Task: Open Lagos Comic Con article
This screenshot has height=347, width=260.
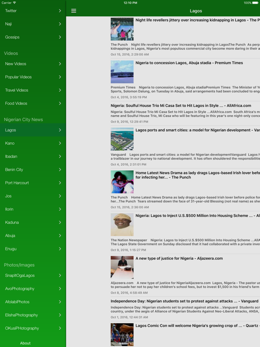Action: [185, 335]
